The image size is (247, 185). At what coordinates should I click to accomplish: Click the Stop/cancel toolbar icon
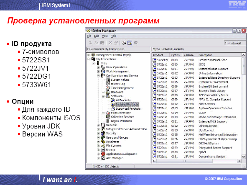136,43
